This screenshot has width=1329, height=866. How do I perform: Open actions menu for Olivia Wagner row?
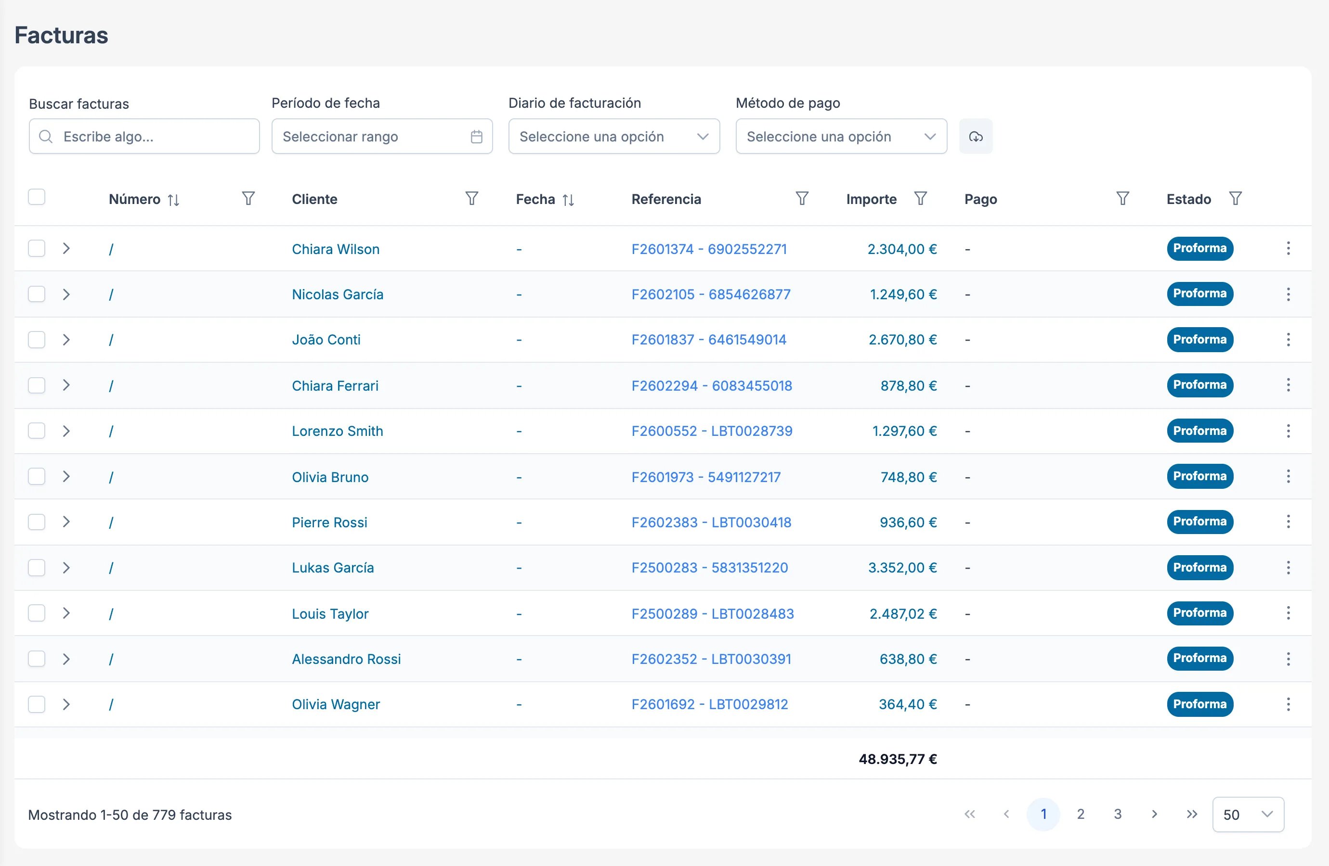coord(1288,704)
